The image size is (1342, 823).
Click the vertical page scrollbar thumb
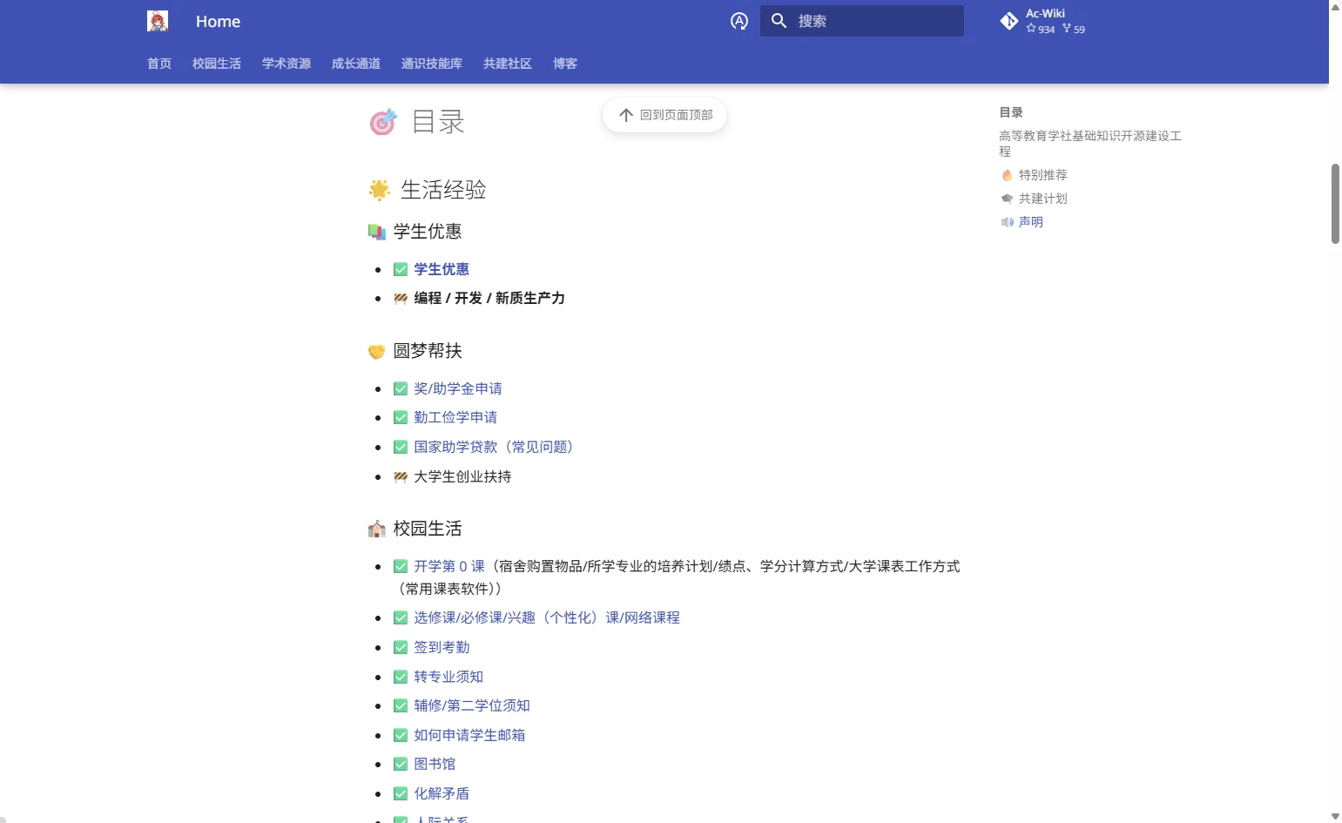point(1335,203)
